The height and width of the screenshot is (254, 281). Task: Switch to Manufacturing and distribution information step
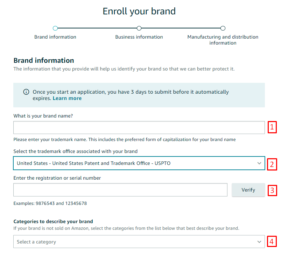pos(223,40)
